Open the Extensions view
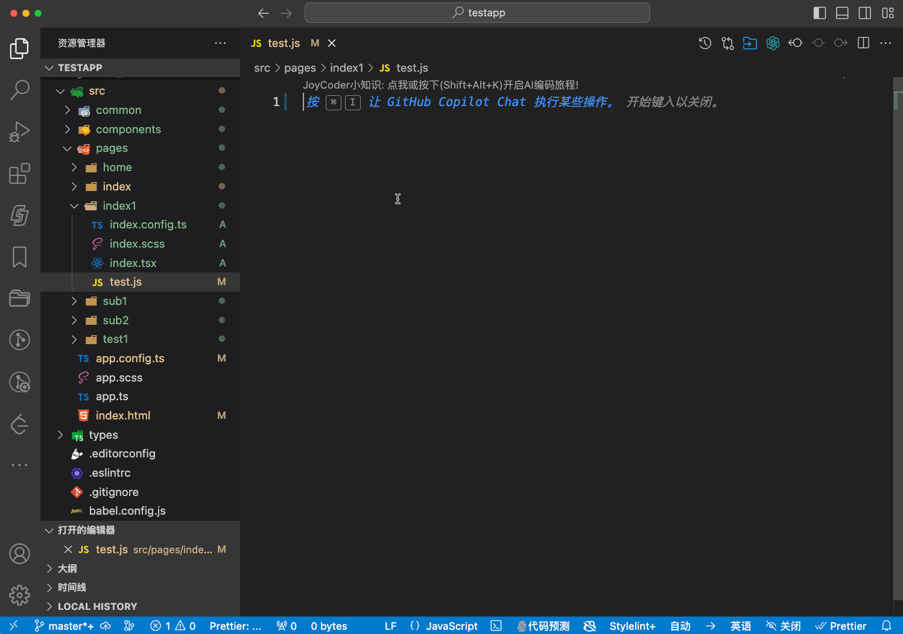Screen dimensions: 903x634 [x=19, y=174]
